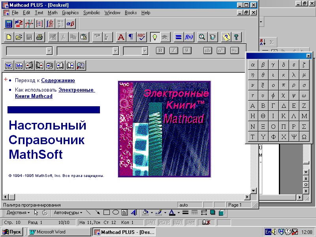Viewport: 316px width, 237px height.
Task: Insert capital Sigma from Greek palette
Action: (x=304, y=126)
